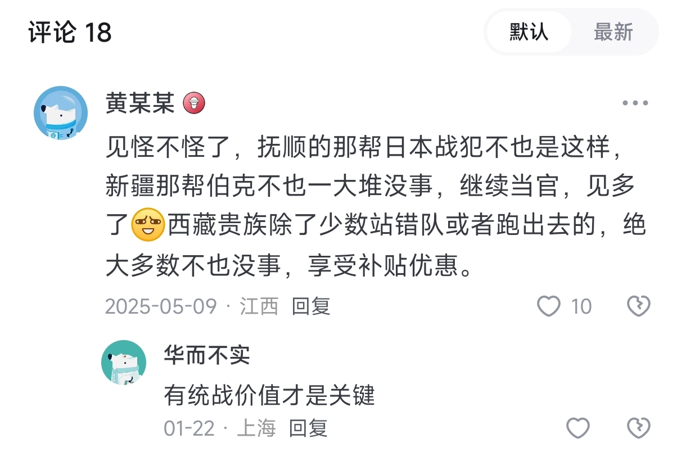Tap timestamp 2025-05-09 · 江西
Viewport: 686px width, 457px height.
pyautogui.click(x=192, y=306)
